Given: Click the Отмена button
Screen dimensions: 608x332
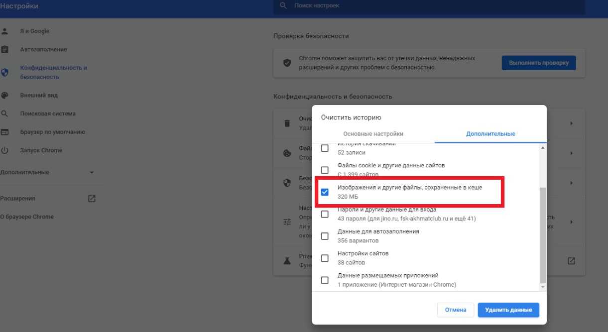Looking at the screenshot, I should click(x=456, y=310).
